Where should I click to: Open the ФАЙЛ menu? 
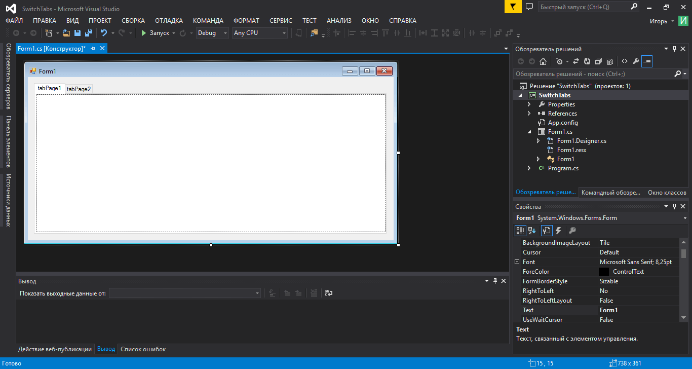[14, 21]
